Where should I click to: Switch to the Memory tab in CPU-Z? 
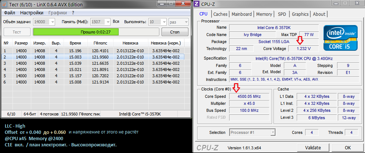pyautogui.click(x=264, y=14)
